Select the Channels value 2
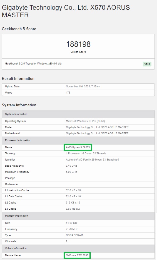 tap(67, 242)
